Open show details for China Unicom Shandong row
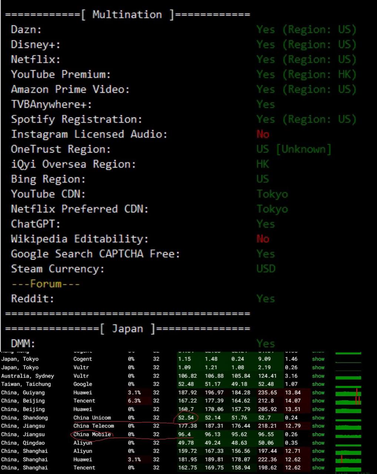 [318, 418]
